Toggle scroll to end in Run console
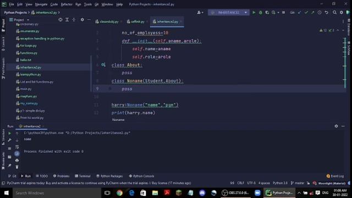 point(17,154)
